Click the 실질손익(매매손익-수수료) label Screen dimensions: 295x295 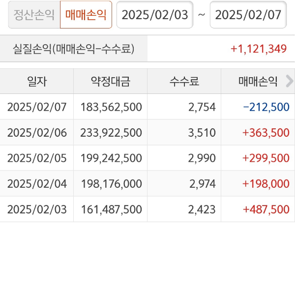pyautogui.click(x=74, y=49)
